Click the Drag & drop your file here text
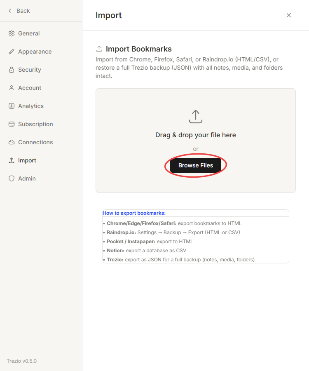Viewport: 309px width, 371px height. click(x=196, y=135)
